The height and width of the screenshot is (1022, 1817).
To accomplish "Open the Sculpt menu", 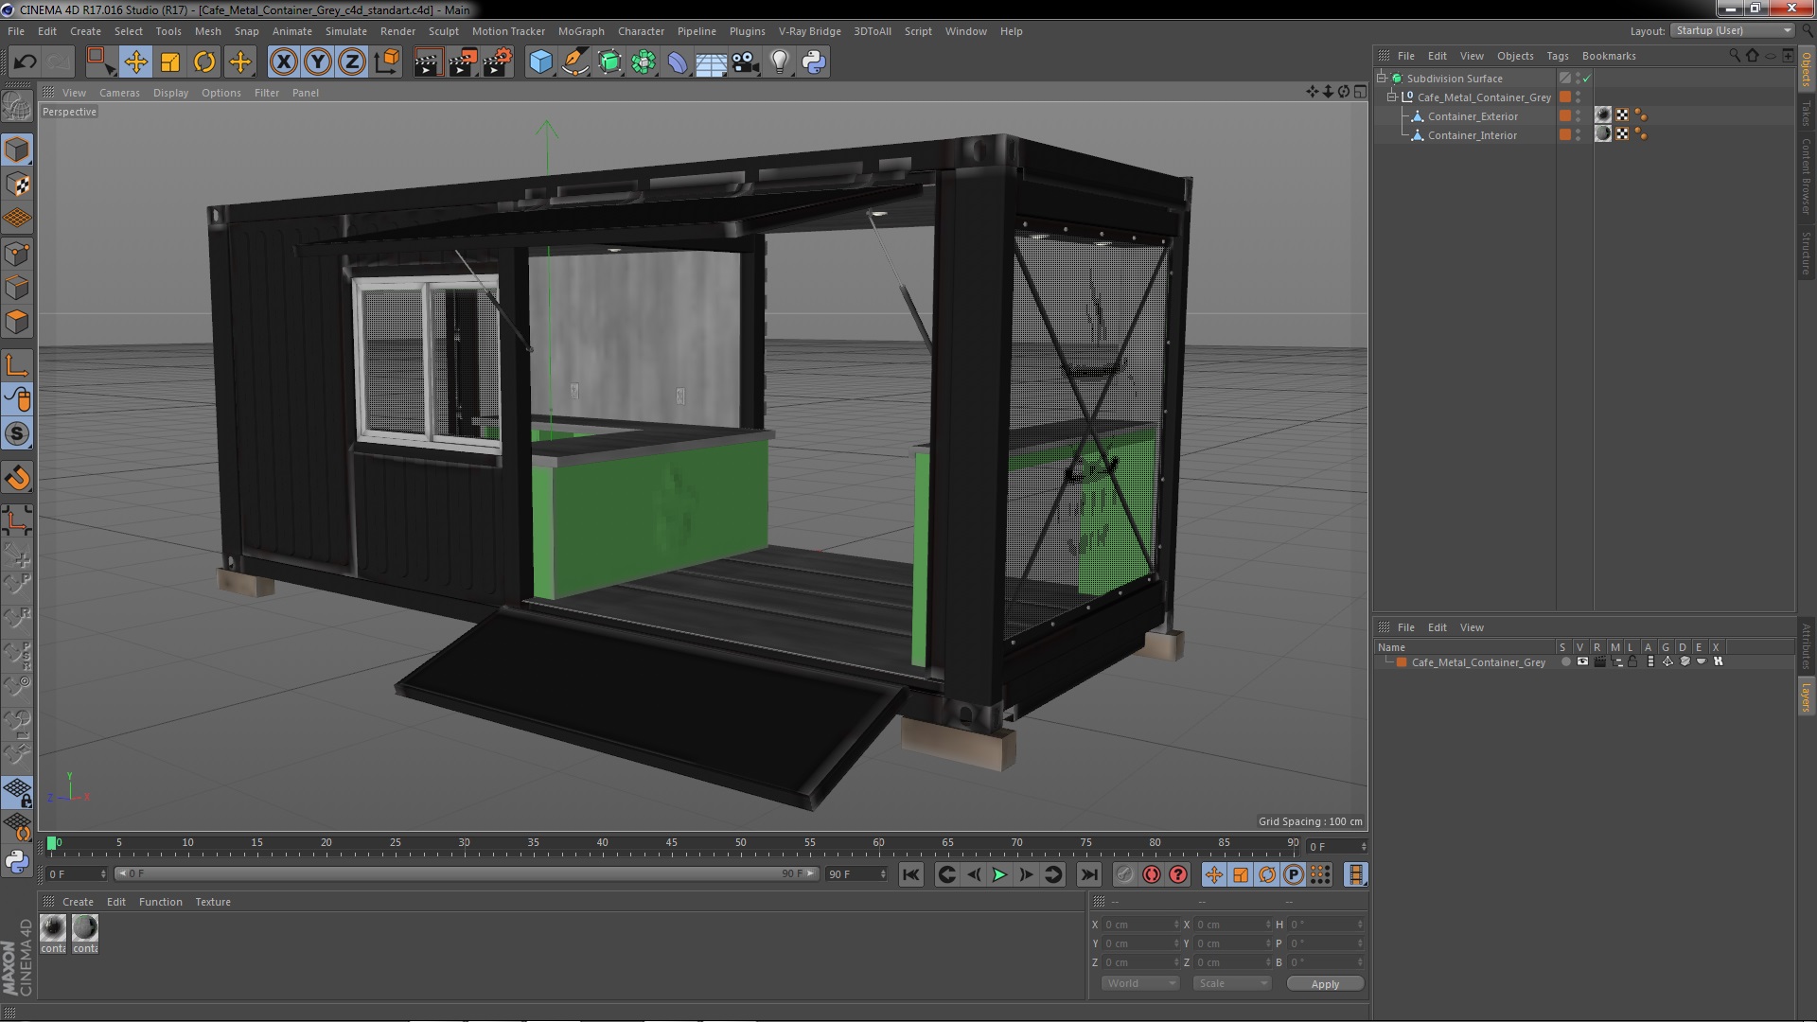I will point(443,31).
